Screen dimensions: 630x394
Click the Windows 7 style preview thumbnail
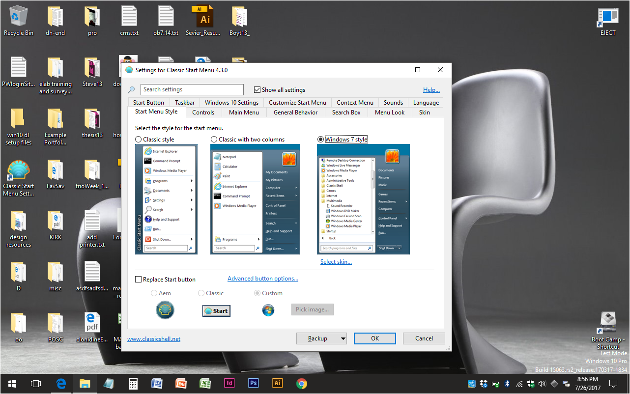click(x=363, y=199)
